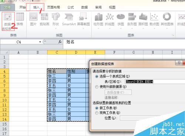The width and height of the screenshot is (185, 136).
Task: Expand the 饼图 dropdown arrow
Action: (121, 28)
